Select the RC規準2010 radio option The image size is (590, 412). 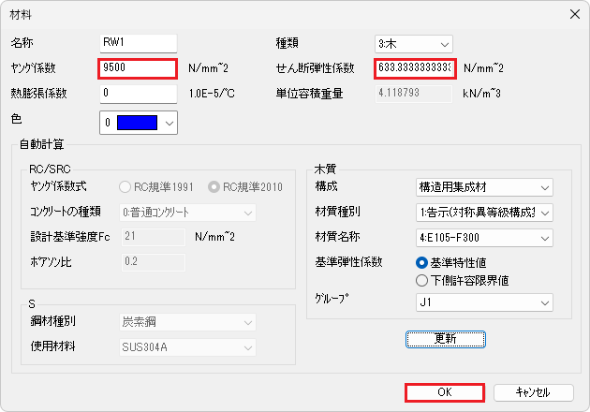213,185
